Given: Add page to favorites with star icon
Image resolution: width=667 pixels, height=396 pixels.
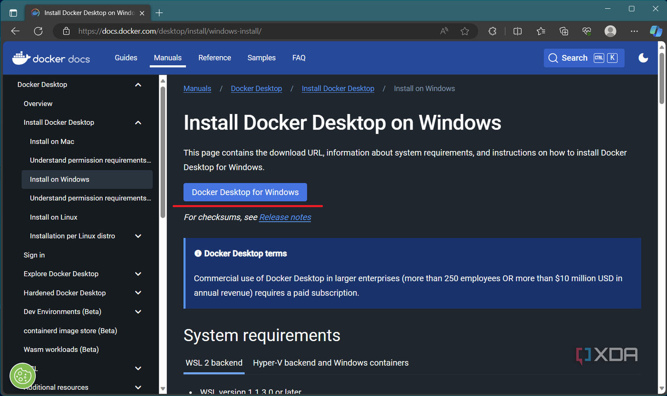Looking at the screenshot, I should [465, 31].
